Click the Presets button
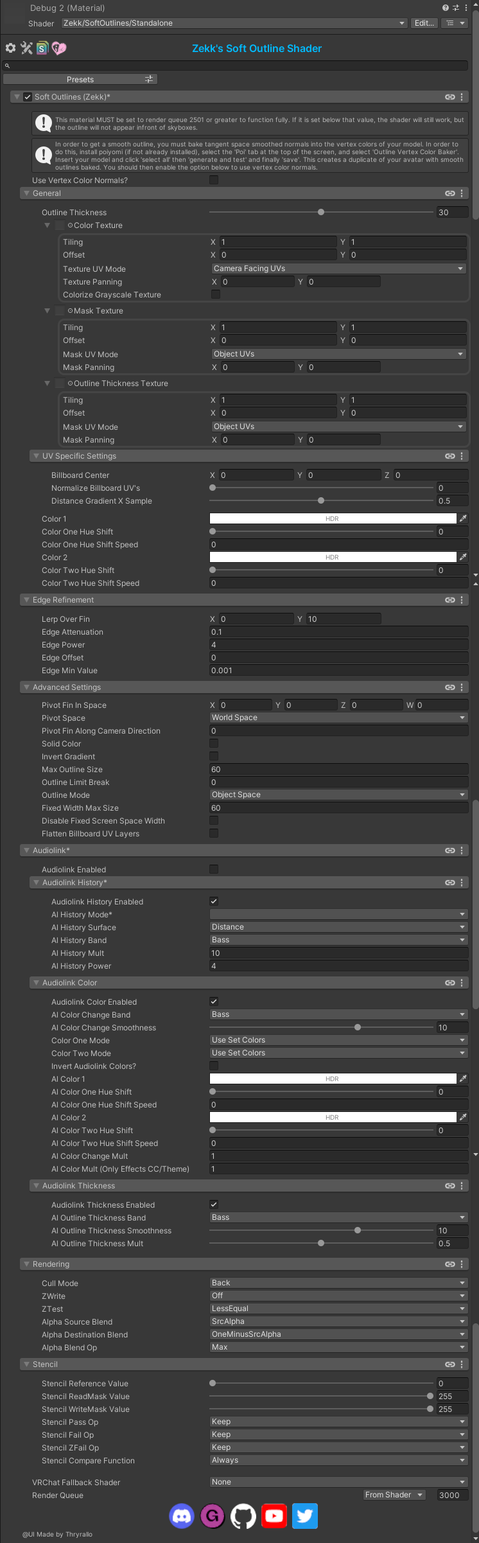This screenshot has height=1543, width=479. click(80, 79)
